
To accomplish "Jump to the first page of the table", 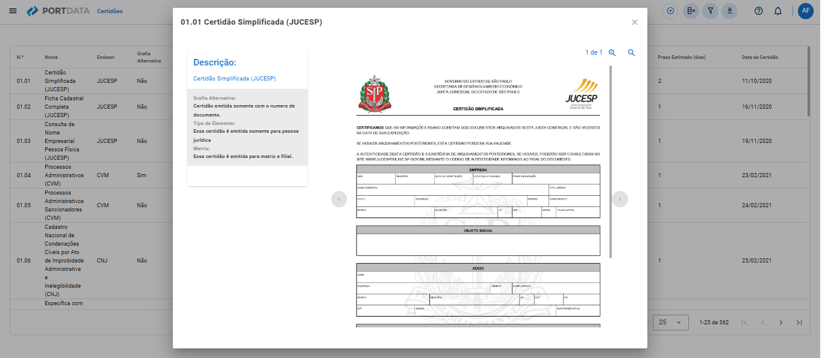I will pos(744,323).
